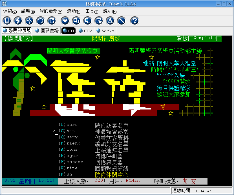Select the (F)un menu entry

[x=65, y=174]
